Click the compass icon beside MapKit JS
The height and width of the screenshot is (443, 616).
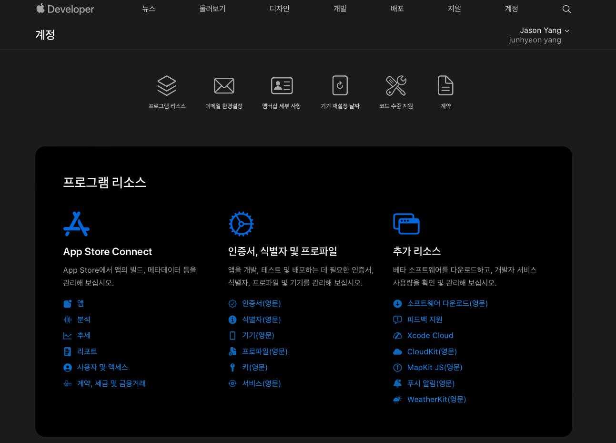tap(397, 368)
